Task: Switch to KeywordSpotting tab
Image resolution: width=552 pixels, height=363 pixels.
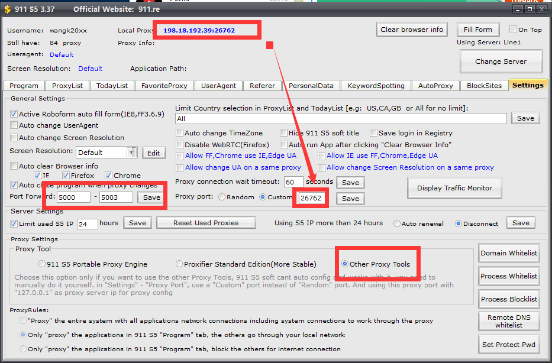Action: coord(376,86)
